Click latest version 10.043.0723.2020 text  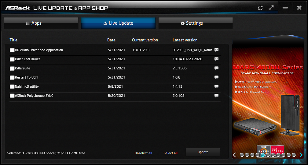click(x=187, y=59)
